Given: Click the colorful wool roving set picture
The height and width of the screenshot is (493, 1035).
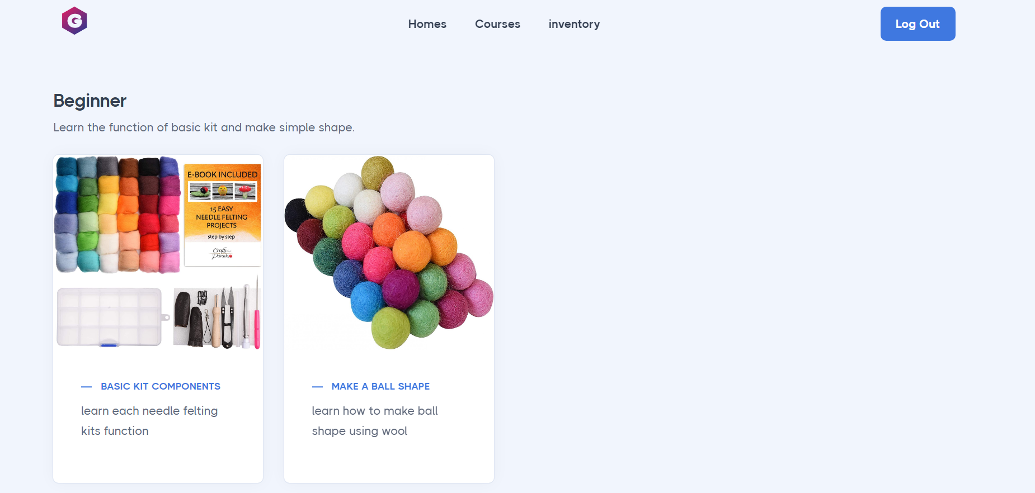Looking at the screenshot, I should click(117, 214).
